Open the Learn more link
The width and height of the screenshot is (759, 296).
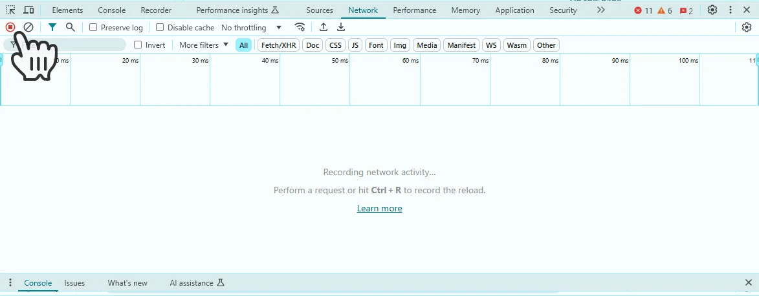tap(379, 209)
